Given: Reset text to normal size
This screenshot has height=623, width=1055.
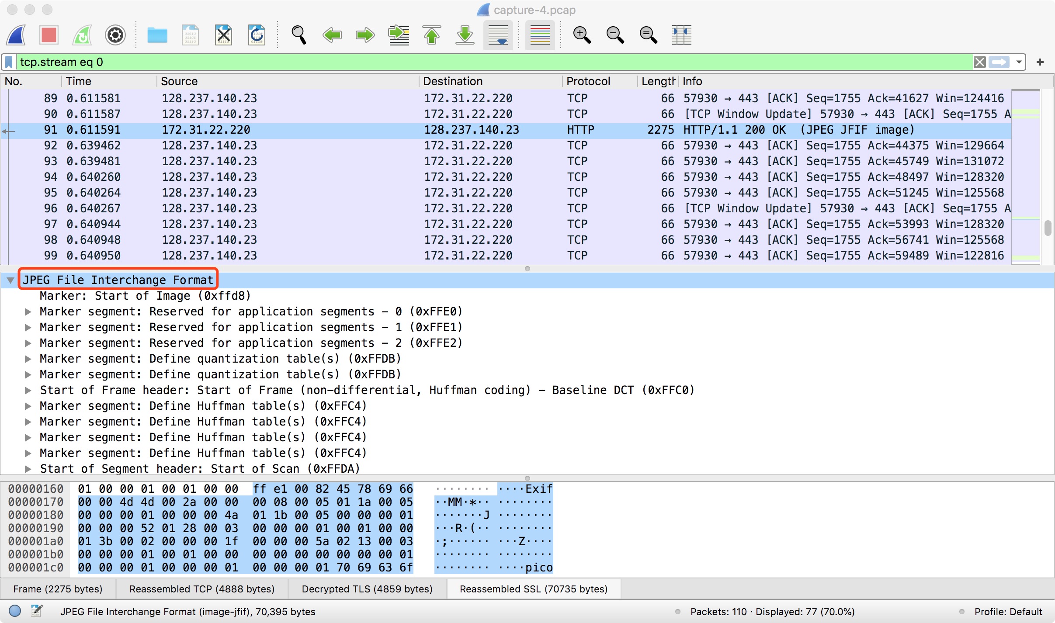Looking at the screenshot, I should [x=649, y=35].
